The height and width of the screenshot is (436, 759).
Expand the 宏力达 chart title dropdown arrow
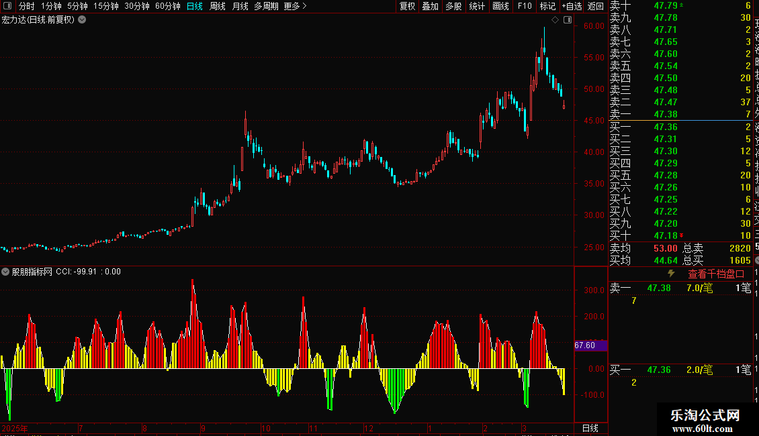83,20
